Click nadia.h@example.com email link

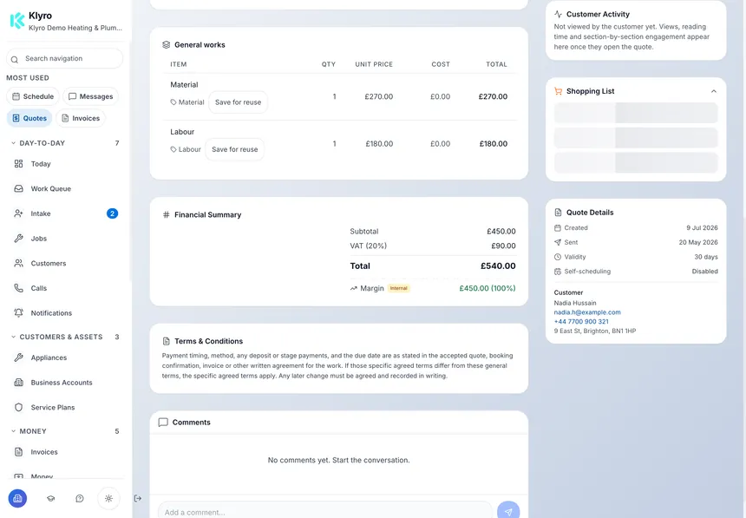(x=587, y=312)
